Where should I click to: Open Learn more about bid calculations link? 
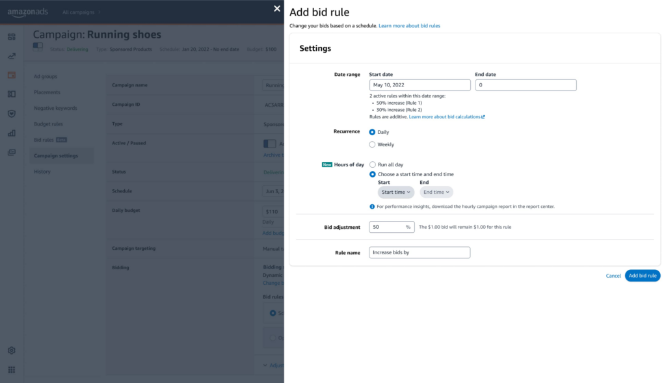pos(446,117)
